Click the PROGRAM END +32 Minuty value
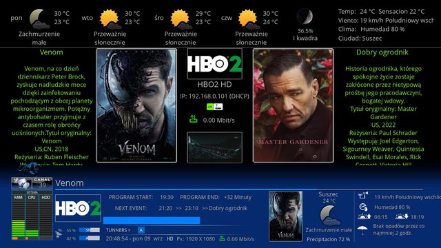The image size is (441, 248). tap(238, 198)
